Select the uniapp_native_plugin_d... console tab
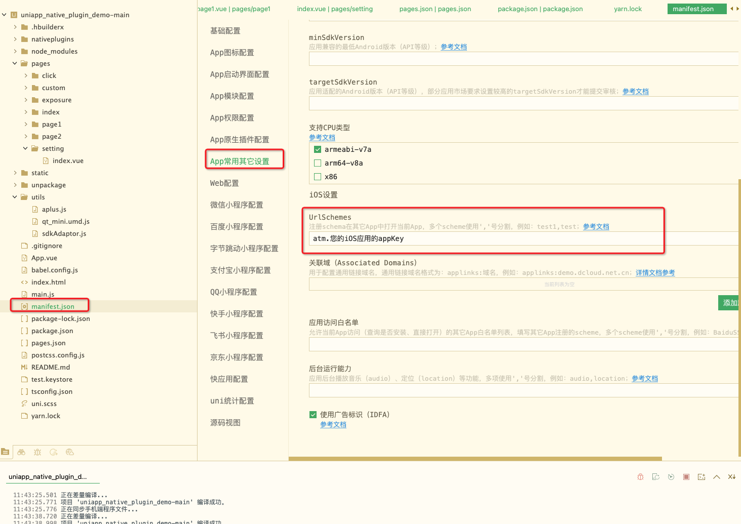 coord(48,477)
